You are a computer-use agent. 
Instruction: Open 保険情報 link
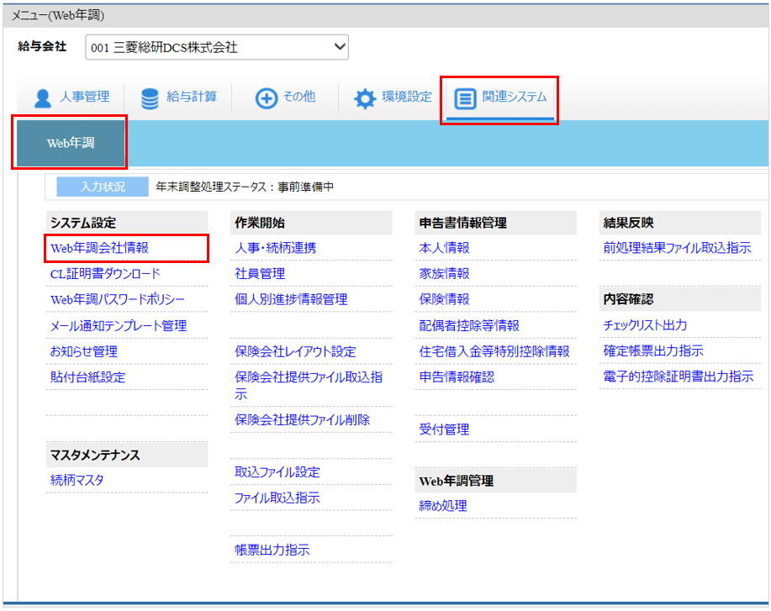click(444, 299)
